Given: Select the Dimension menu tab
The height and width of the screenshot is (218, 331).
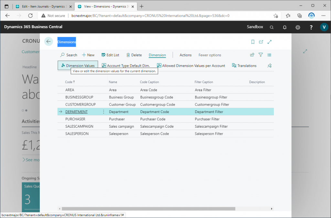Looking at the screenshot, I should (157, 55).
